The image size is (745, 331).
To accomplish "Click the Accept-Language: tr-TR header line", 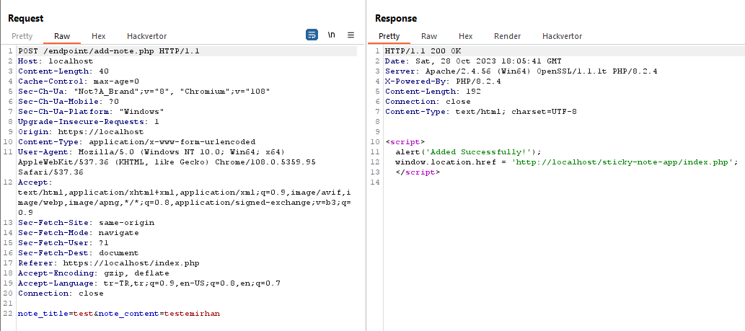I will point(149,283).
